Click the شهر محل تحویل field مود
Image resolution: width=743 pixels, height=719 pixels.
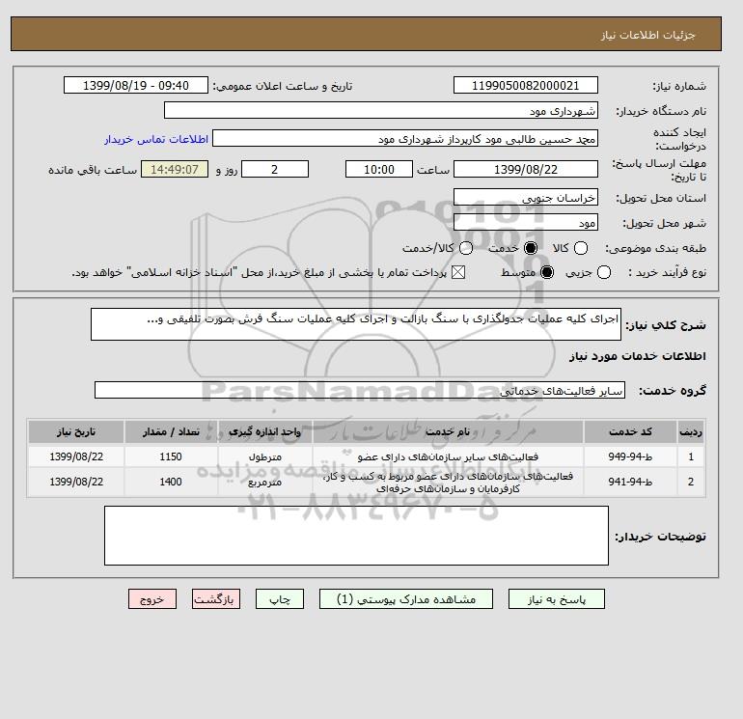tap(526, 222)
